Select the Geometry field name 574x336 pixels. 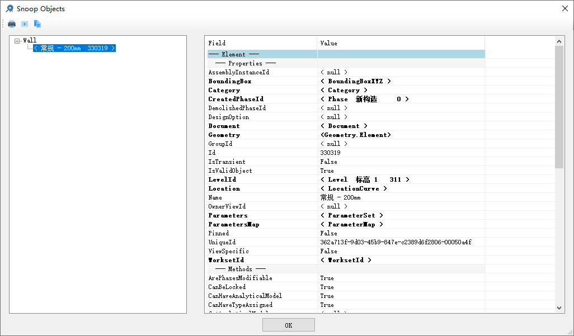(x=224, y=135)
